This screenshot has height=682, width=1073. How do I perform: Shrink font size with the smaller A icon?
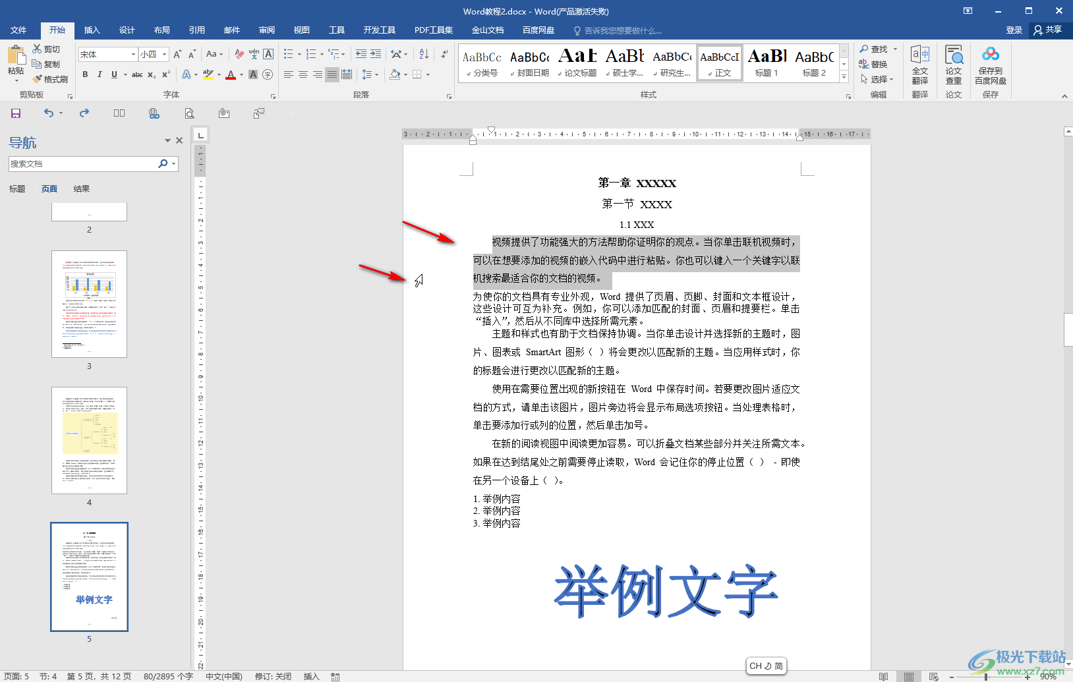tap(192, 54)
